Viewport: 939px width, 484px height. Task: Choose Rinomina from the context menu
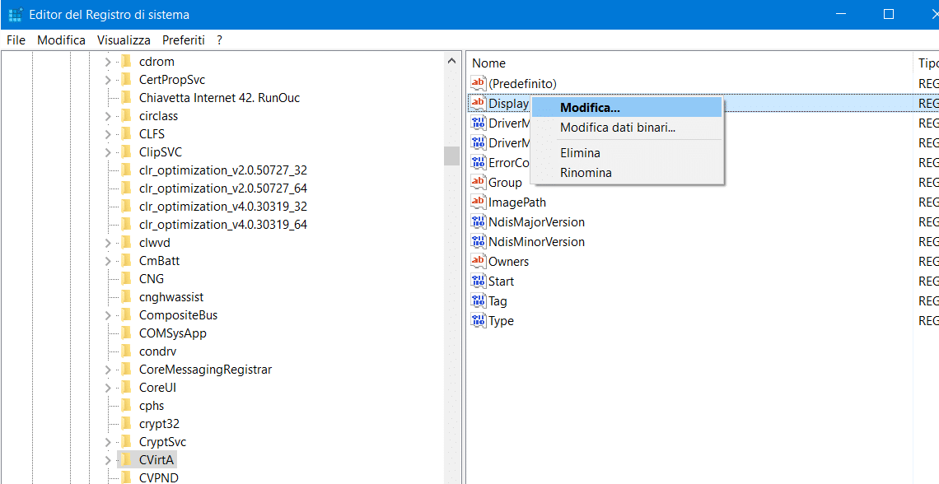pos(628,173)
